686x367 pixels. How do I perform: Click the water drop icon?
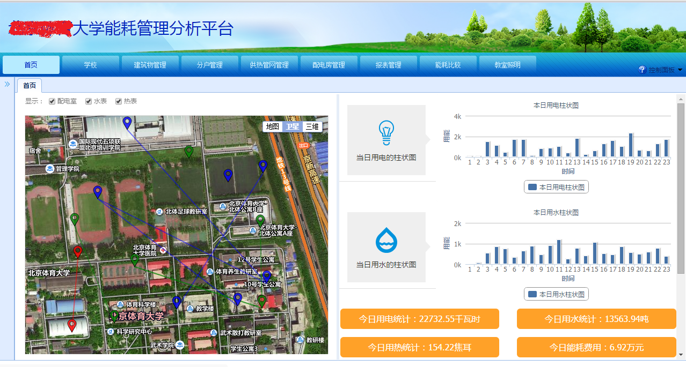(x=386, y=240)
